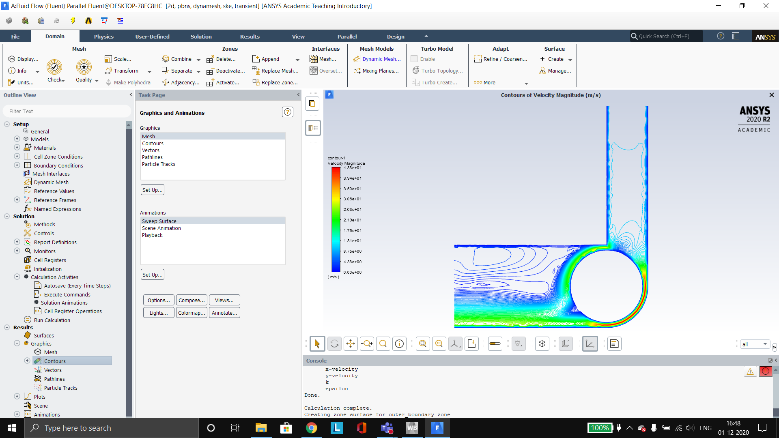
Task: Expand the Transform dropdown arrow
Action: click(x=149, y=71)
